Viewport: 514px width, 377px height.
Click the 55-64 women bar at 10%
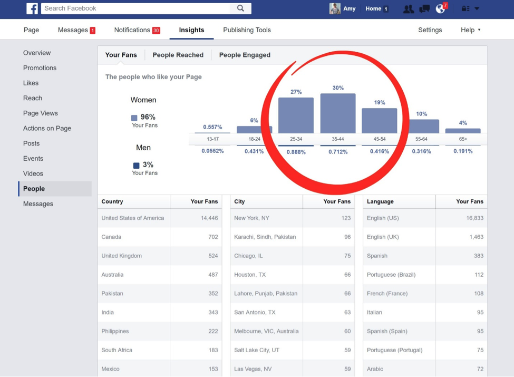[x=422, y=127]
